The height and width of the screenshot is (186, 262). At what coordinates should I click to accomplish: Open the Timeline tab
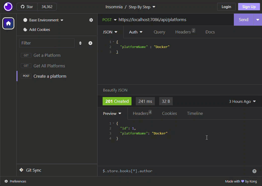(195, 113)
